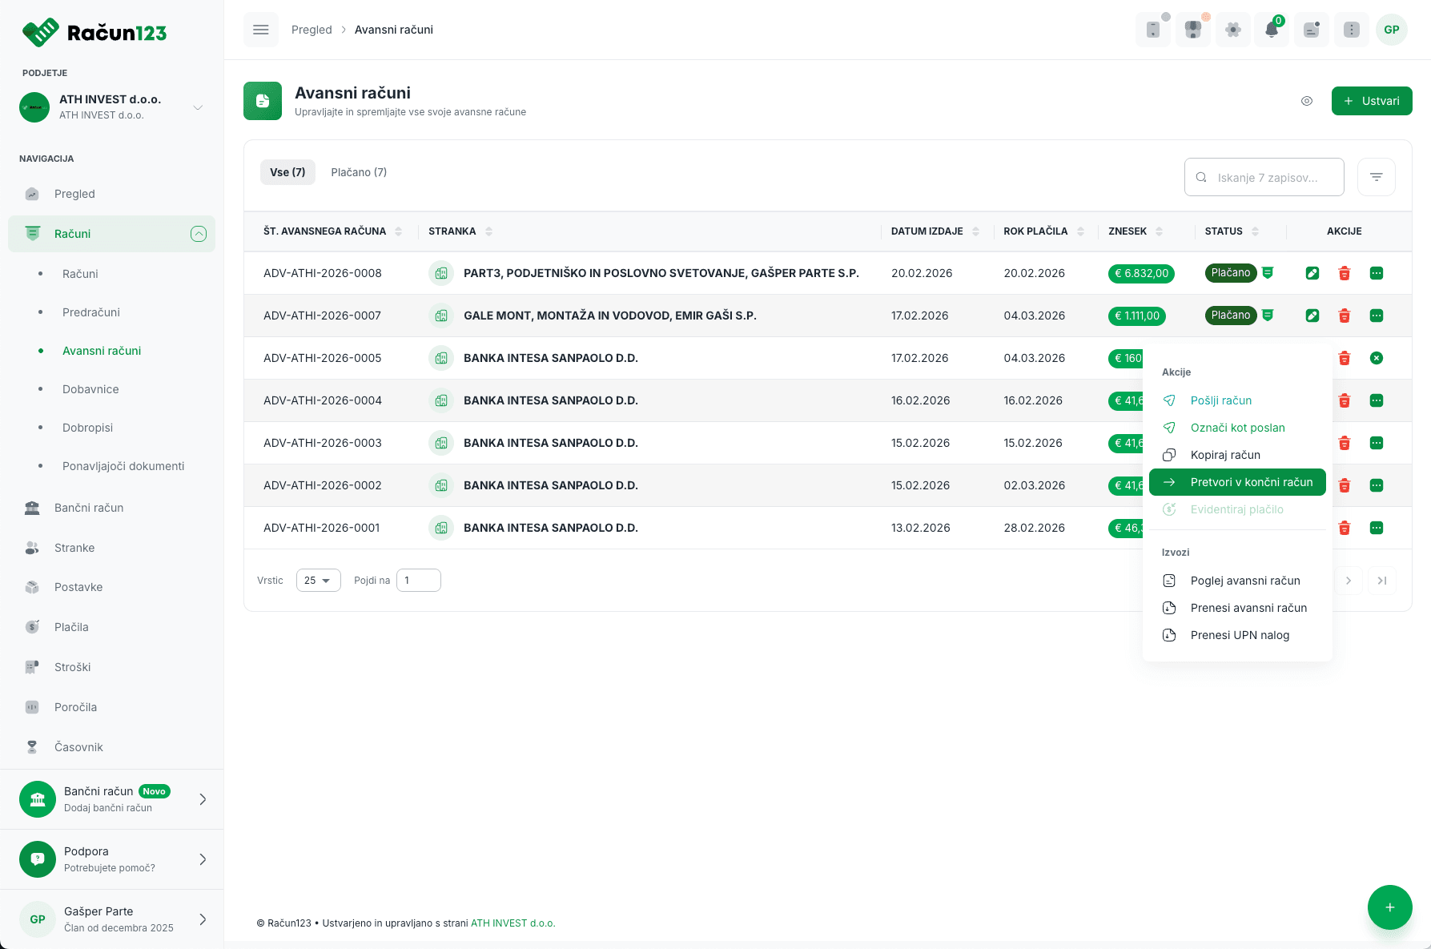Click the filter icon beside search
This screenshot has width=1431, height=949.
pyautogui.click(x=1377, y=177)
